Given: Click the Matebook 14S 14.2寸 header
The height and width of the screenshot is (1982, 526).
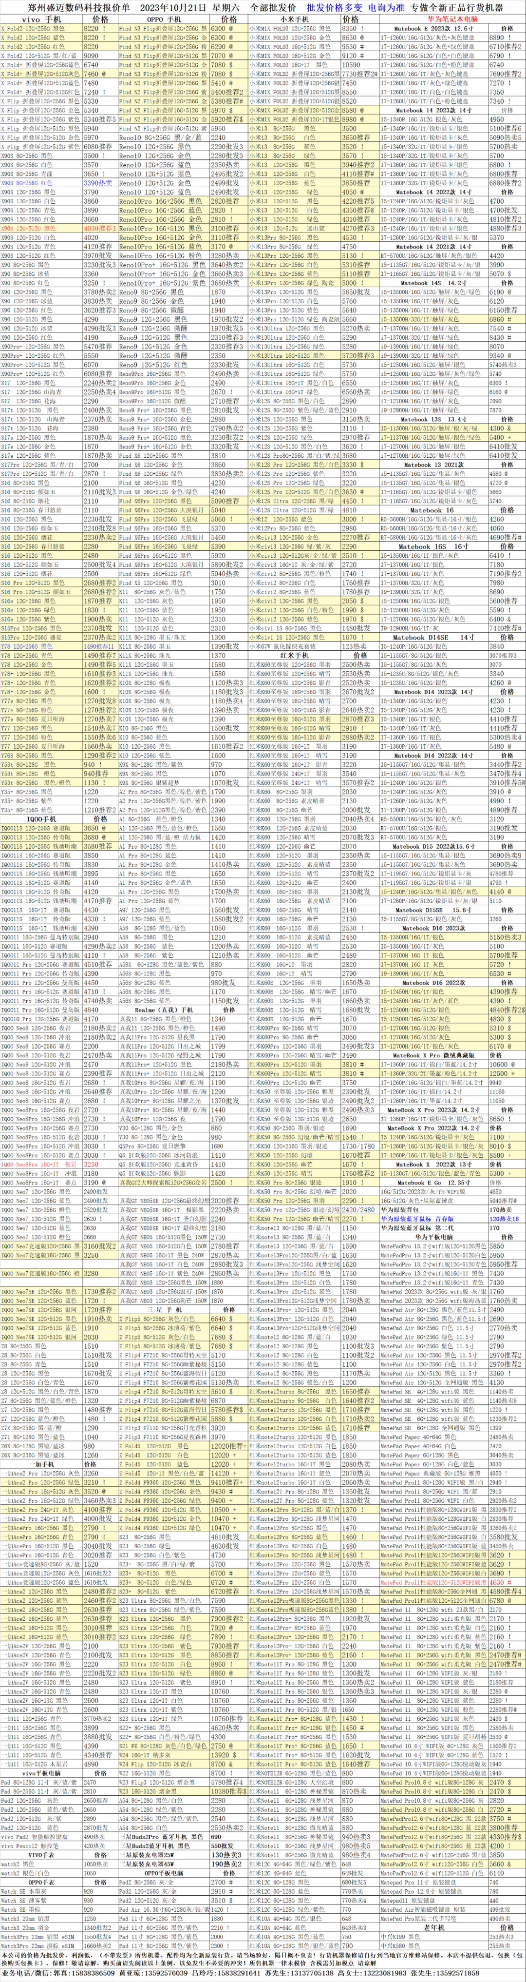Looking at the screenshot, I should (x=434, y=283).
